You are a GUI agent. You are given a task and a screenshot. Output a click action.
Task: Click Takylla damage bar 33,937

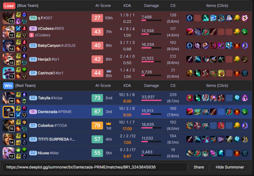(x=151, y=100)
